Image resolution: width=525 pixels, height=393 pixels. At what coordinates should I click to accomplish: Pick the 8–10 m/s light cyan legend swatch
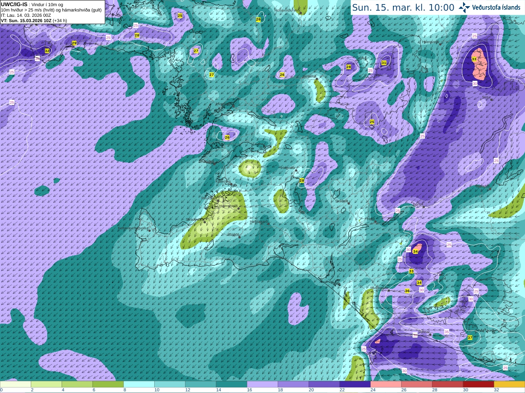pyautogui.click(x=139, y=384)
